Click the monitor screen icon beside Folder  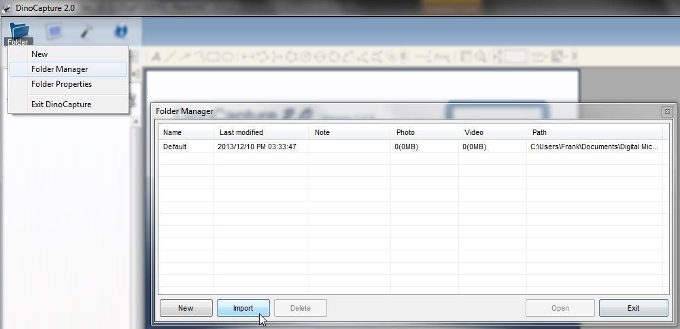pos(54,31)
